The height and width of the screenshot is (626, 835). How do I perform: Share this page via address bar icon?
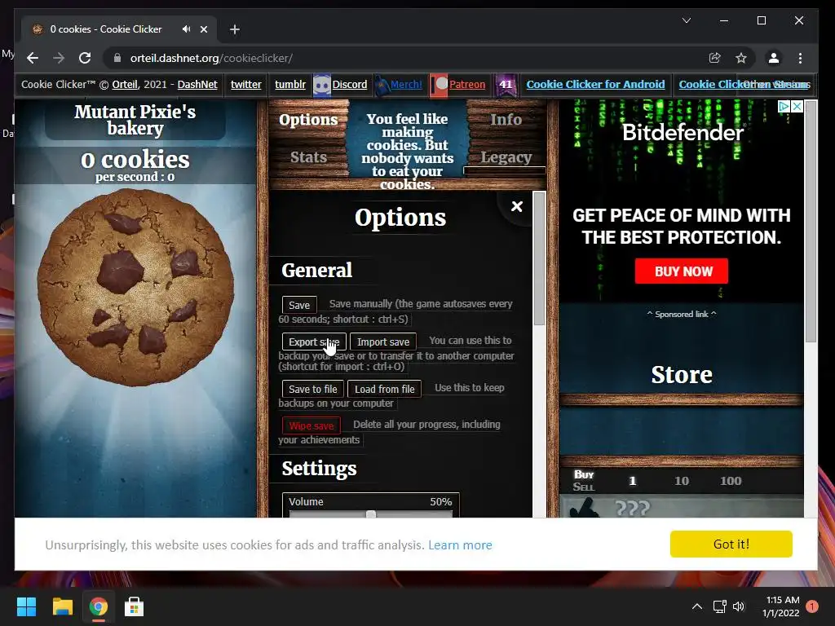point(714,58)
